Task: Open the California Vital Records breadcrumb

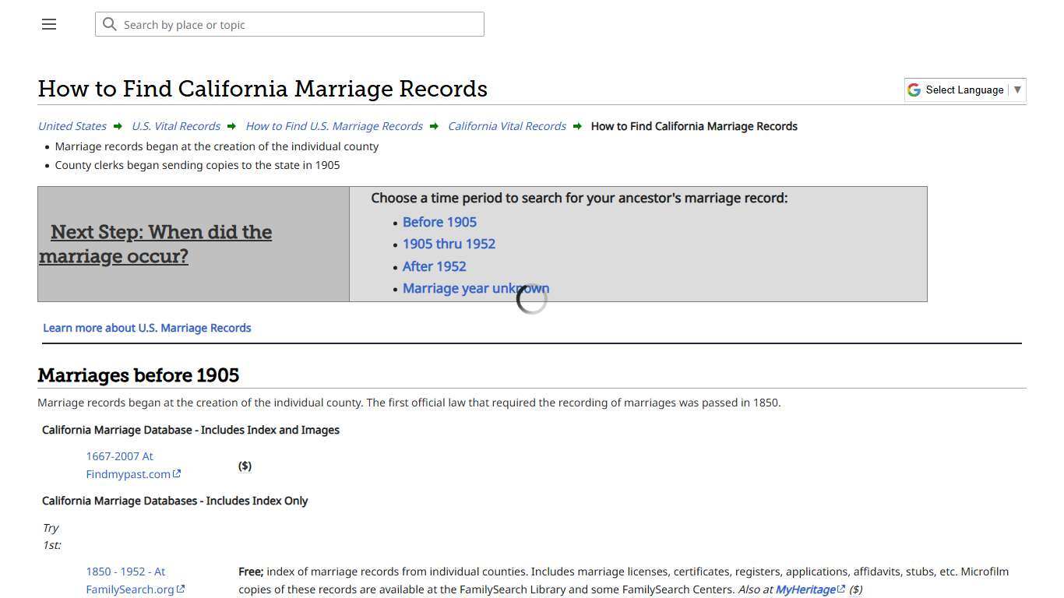Action: [506, 125]
